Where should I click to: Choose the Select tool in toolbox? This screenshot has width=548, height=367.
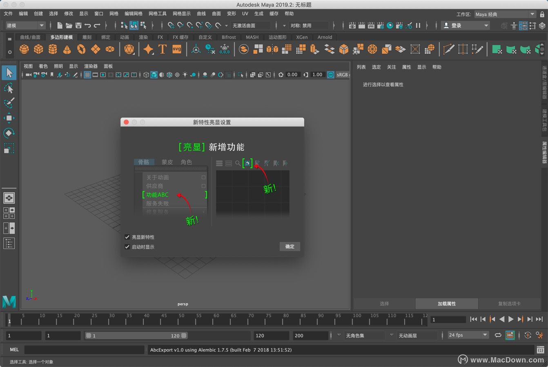click(9, 73)
